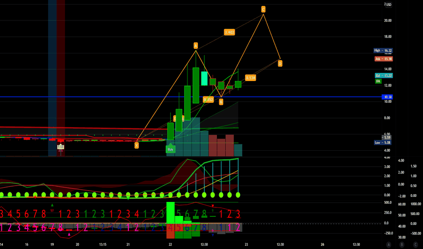Click the grey 5.59 price label
423x249 pixels.
tap(387, 138)
